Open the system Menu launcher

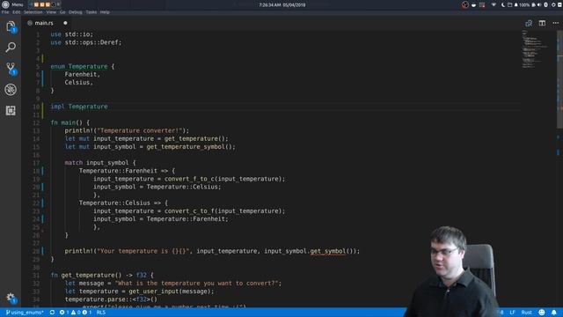click(12, 4)
